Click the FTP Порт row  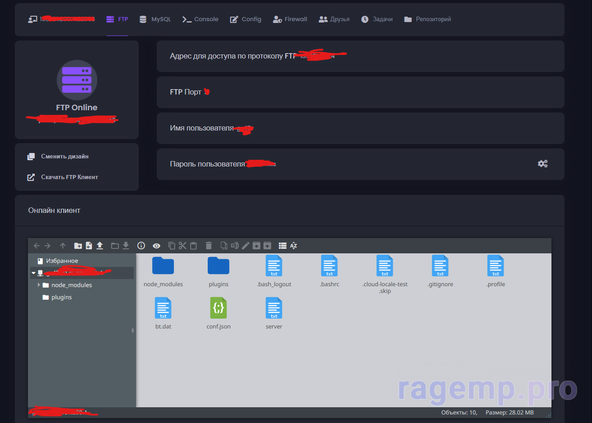tap(360, 92)
